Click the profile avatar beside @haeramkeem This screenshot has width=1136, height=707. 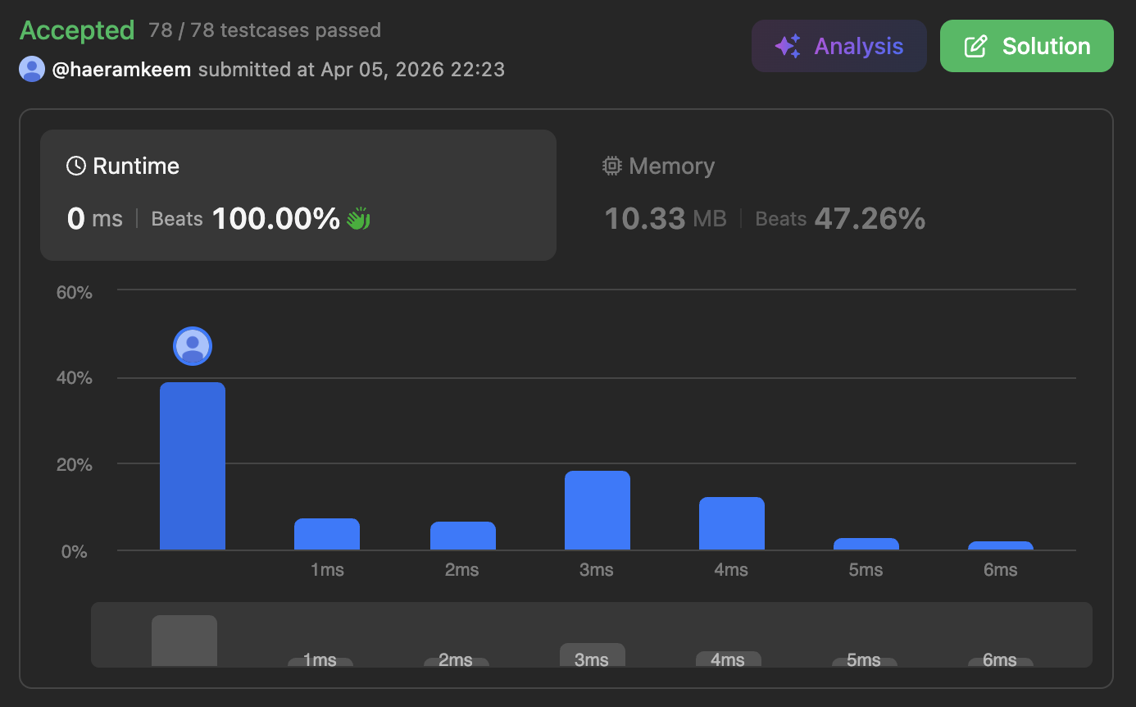point(32,70)
